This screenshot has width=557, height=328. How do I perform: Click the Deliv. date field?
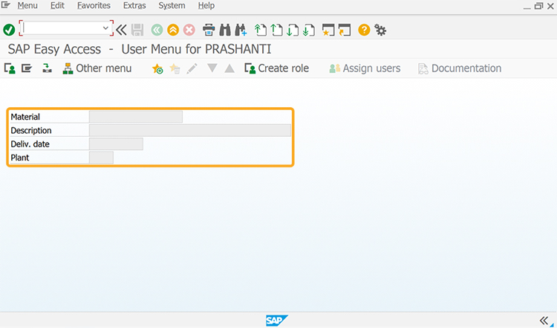tap(116, 144)
